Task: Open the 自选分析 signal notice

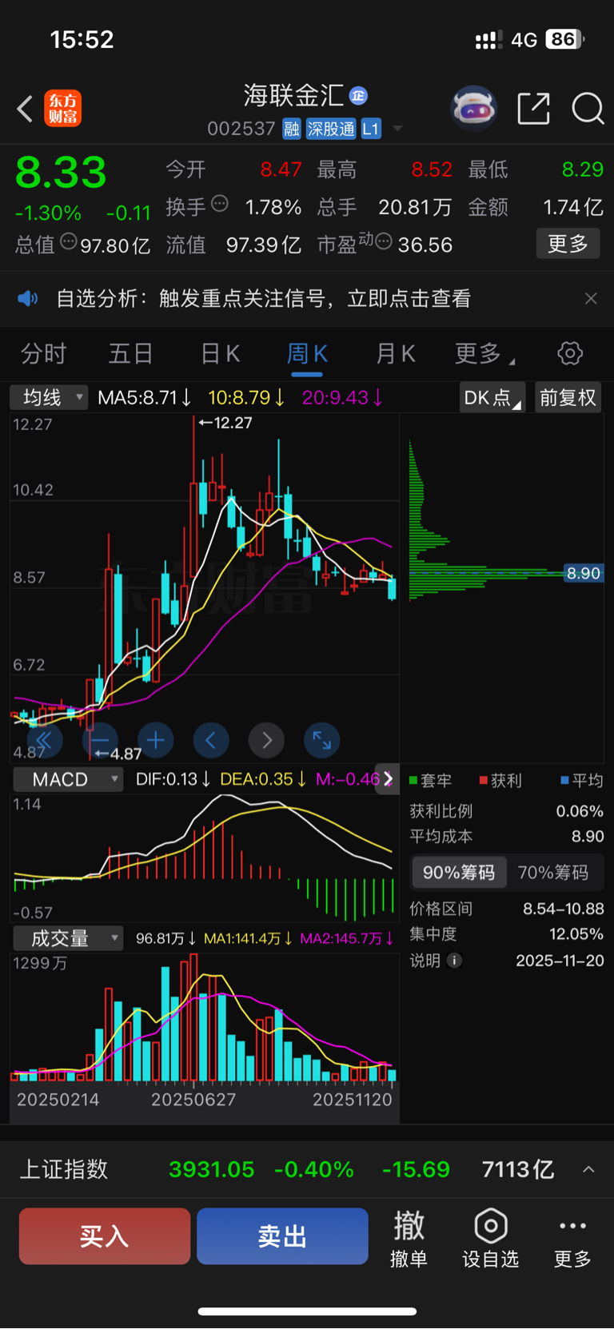Action: [264, 299]
